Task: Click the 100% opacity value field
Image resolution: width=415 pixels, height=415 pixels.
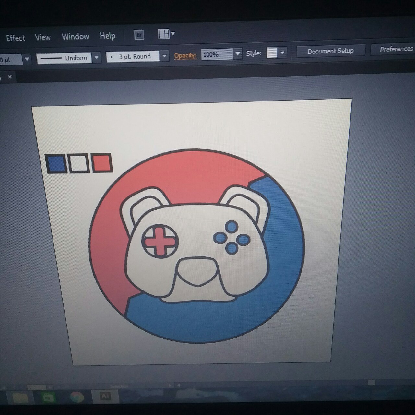Action: (217, 54)
